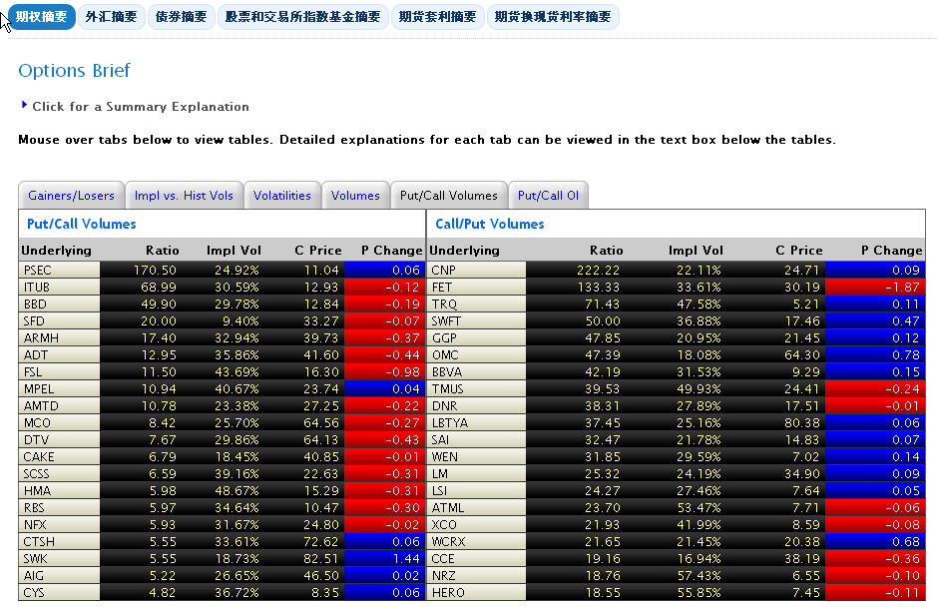This screenshot has height=608, width=937.
Task: Click the MCO underlying cell
Action: click(x=59, y=422)
